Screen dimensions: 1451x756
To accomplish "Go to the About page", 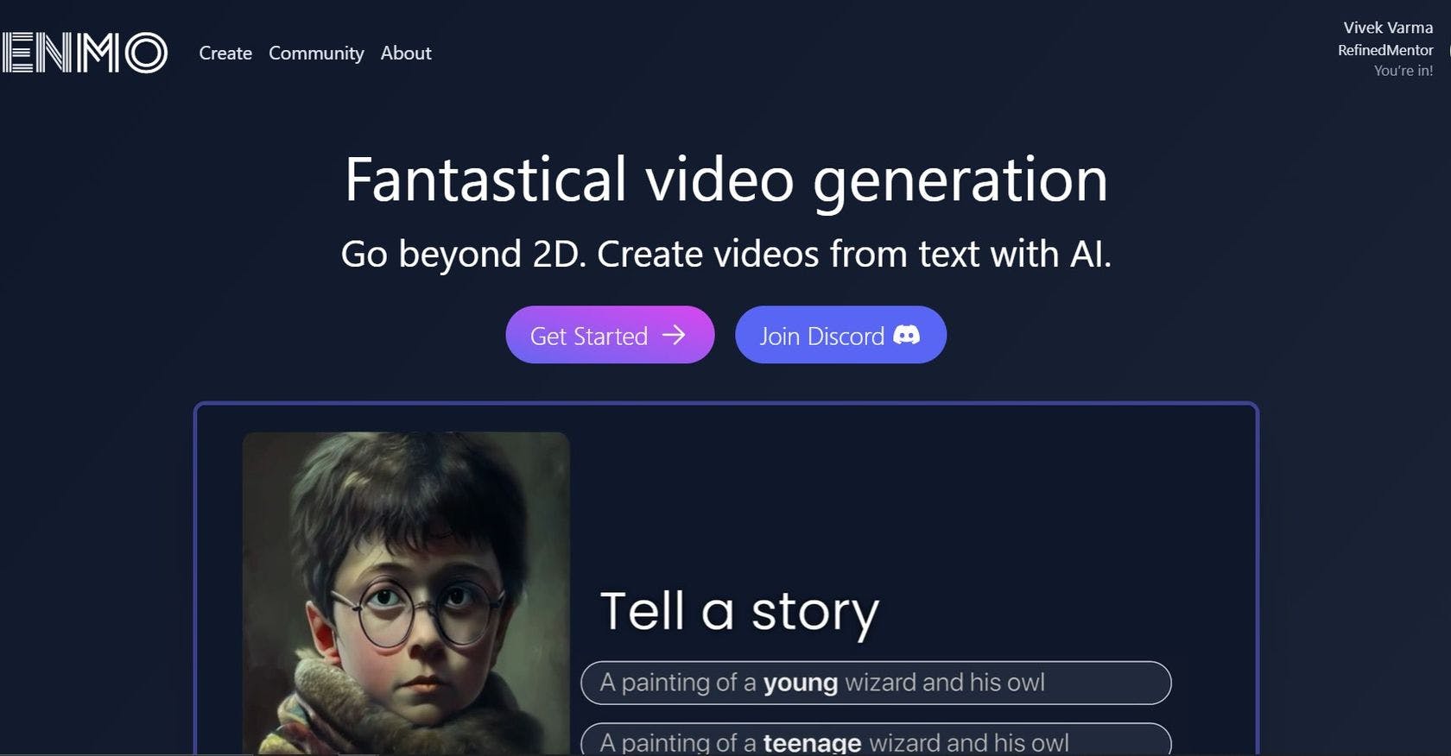I will tap(406, 53).
